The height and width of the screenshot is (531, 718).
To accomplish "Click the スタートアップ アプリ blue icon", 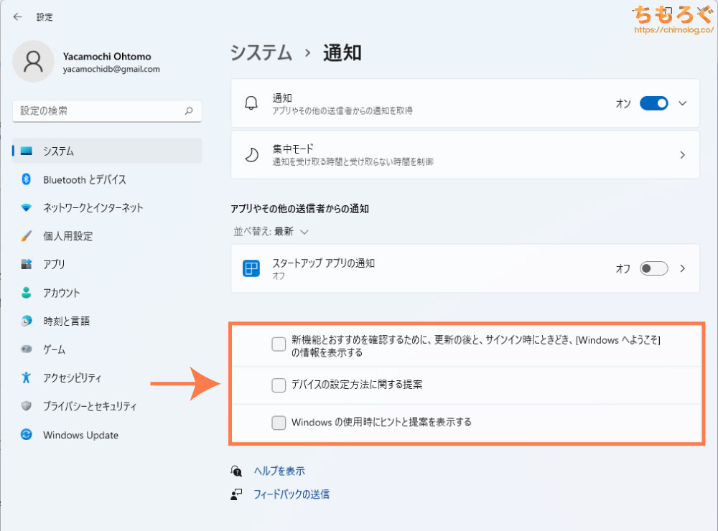I will [251, 268].
